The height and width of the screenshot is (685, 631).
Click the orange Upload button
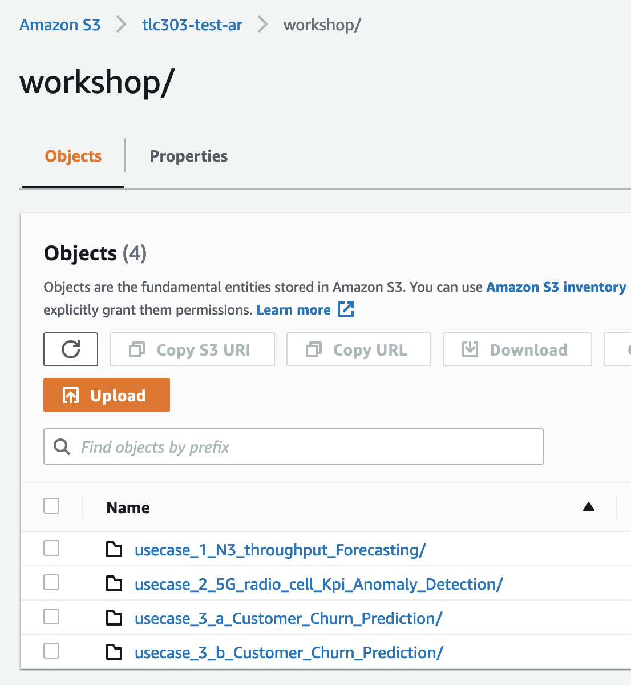(107, 395)
